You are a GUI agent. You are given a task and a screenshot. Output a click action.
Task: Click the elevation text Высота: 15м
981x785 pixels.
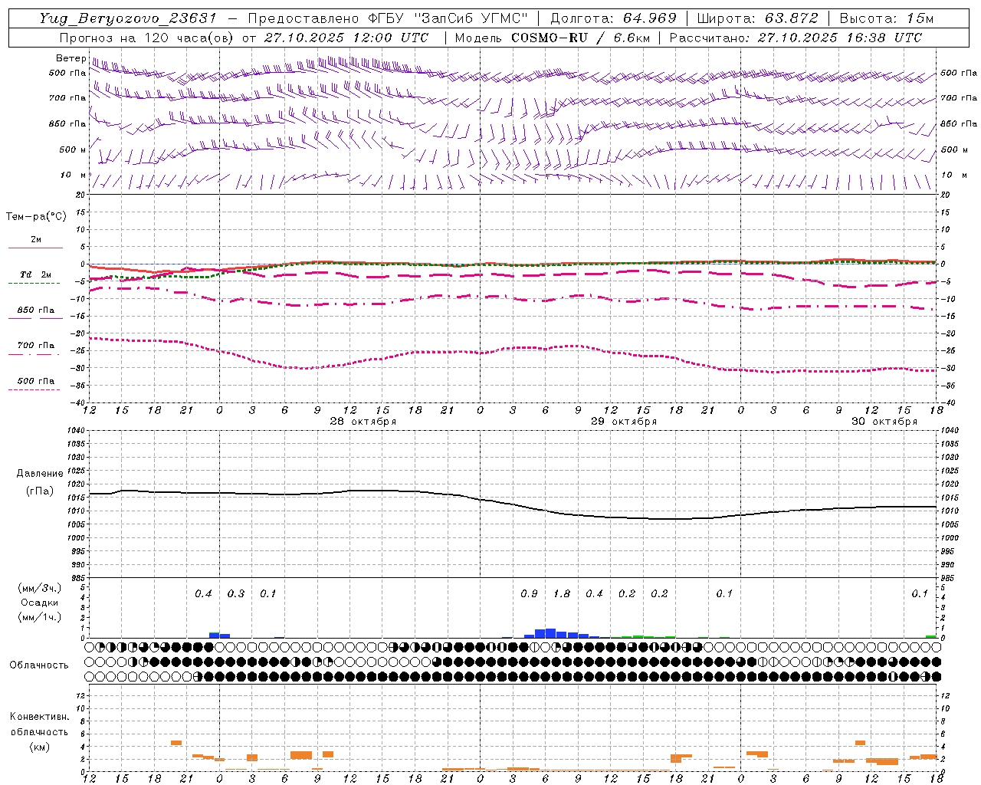coord(886,18)
